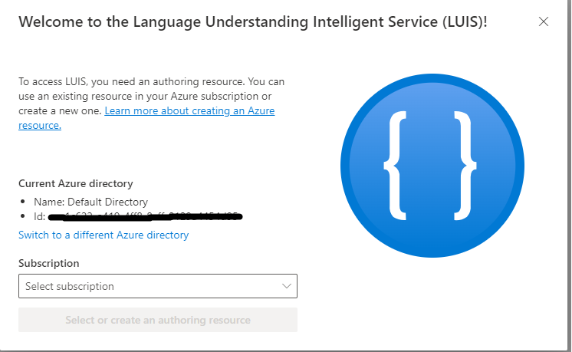Expand the subscription dropdown chevron
572x352 pixels.
(x=287, y=286)
